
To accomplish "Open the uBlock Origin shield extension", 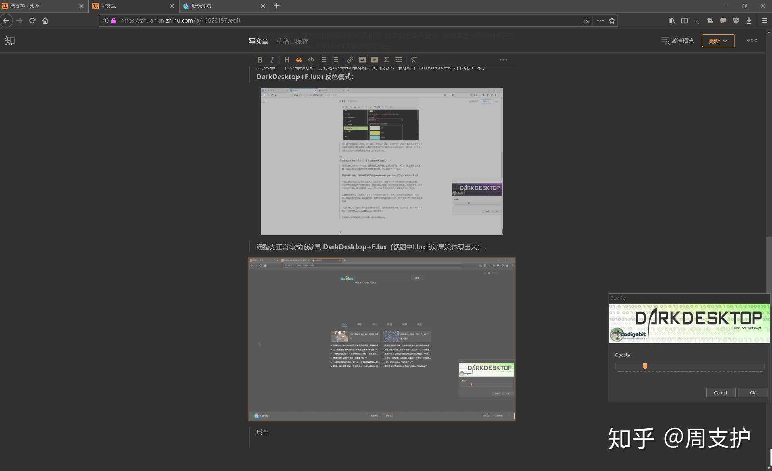I will (x=736, y=21).
